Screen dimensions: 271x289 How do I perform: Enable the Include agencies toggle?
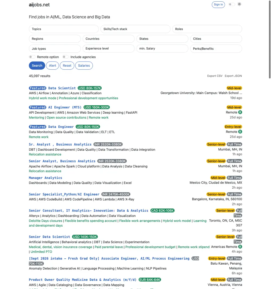pos(65,57)
